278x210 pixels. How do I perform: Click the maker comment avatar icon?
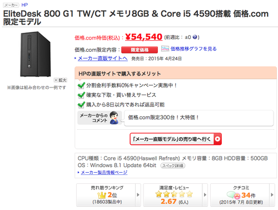114,118
